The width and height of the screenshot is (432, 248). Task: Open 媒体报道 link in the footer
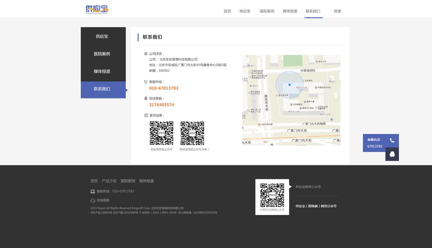[x=146, y=181]
